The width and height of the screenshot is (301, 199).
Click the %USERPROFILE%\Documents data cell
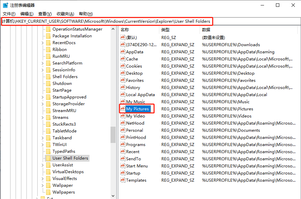[x=231, y=130]
